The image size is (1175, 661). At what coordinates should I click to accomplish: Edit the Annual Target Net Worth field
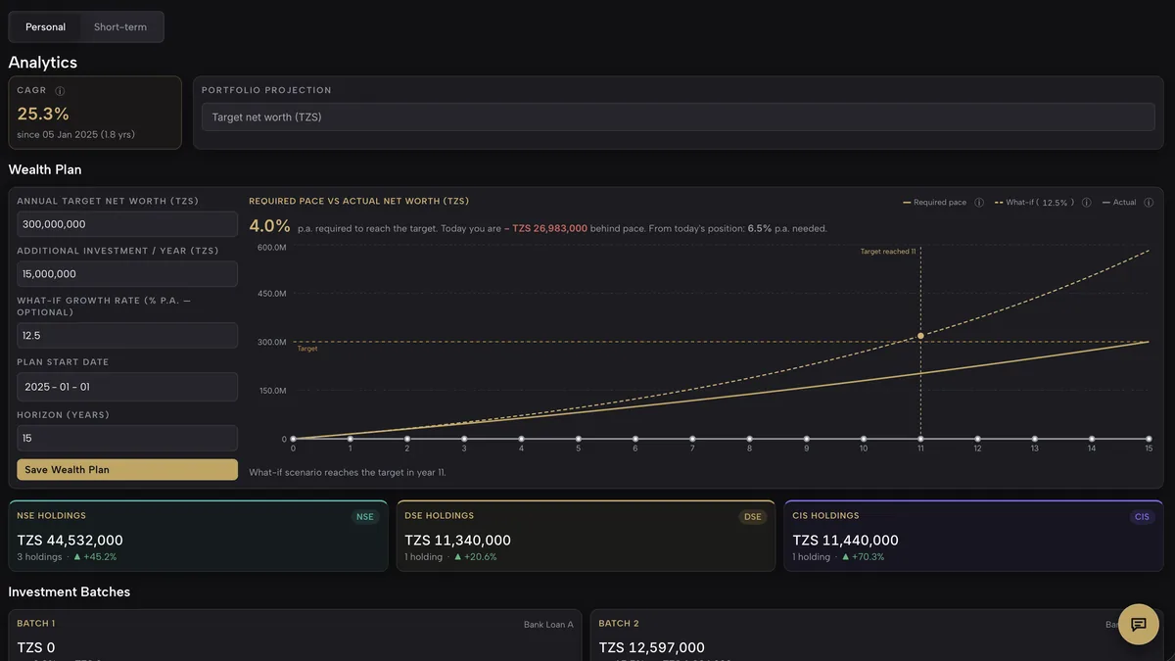point(127,224)
